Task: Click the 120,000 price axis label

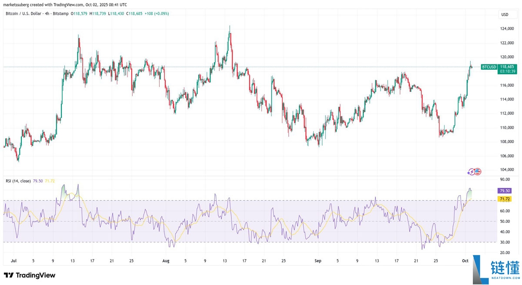Action: (507, 57)
